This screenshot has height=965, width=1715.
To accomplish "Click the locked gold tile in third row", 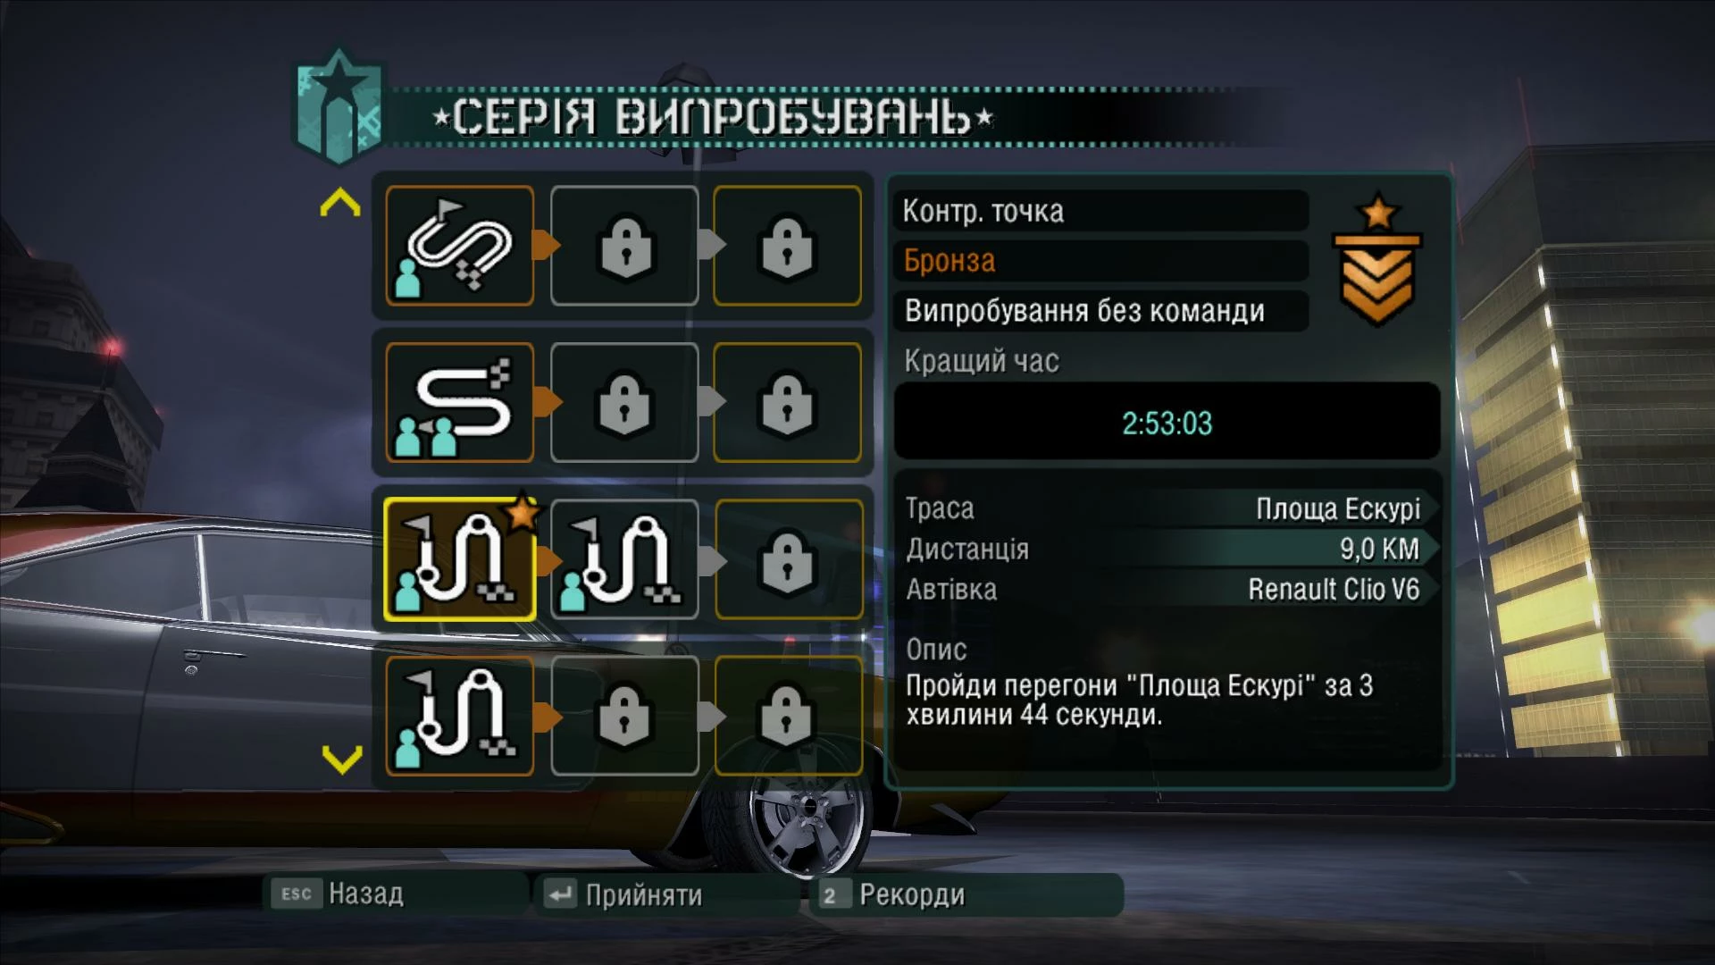I will tap(788, 559).
